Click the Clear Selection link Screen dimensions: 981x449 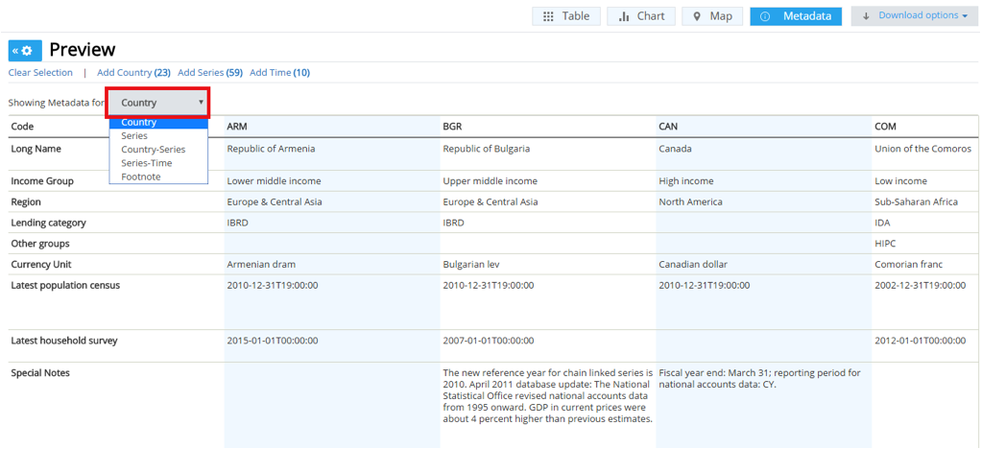tap(40, 73)
